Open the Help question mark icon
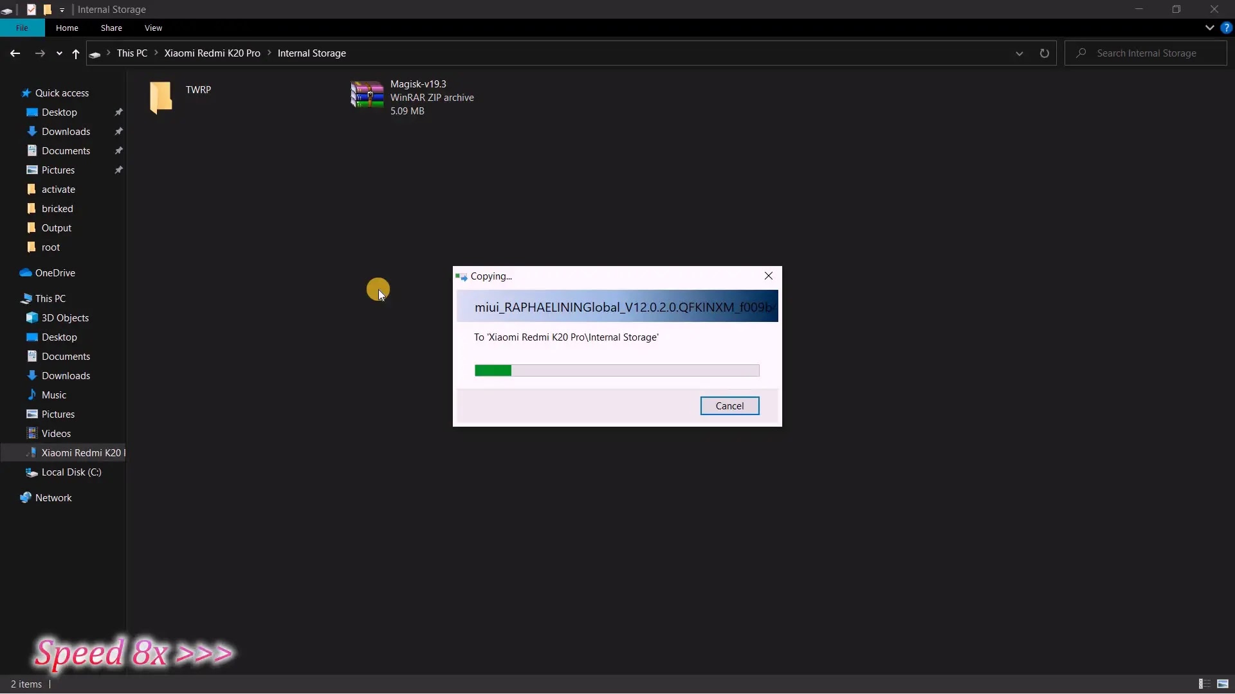 click(1226, 28)
